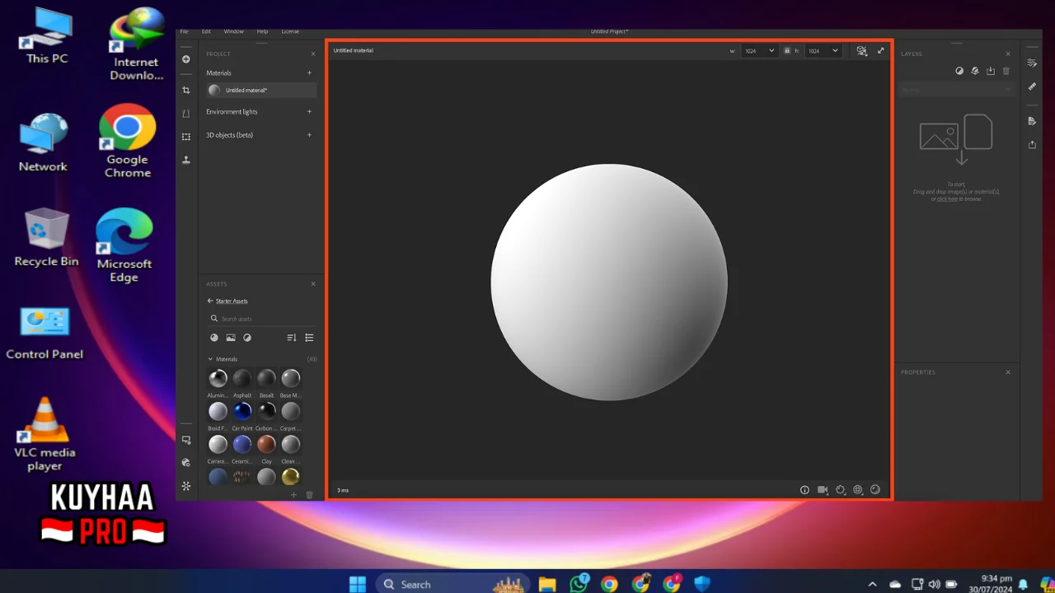Image resolution: width=1055 pixels, height=593 pixels.
Task: Click the monitor settings icon in lower left toolbar
Action: (186, 440)
